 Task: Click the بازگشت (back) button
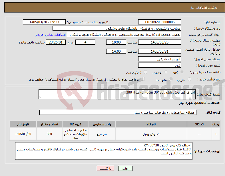[105, 168]
